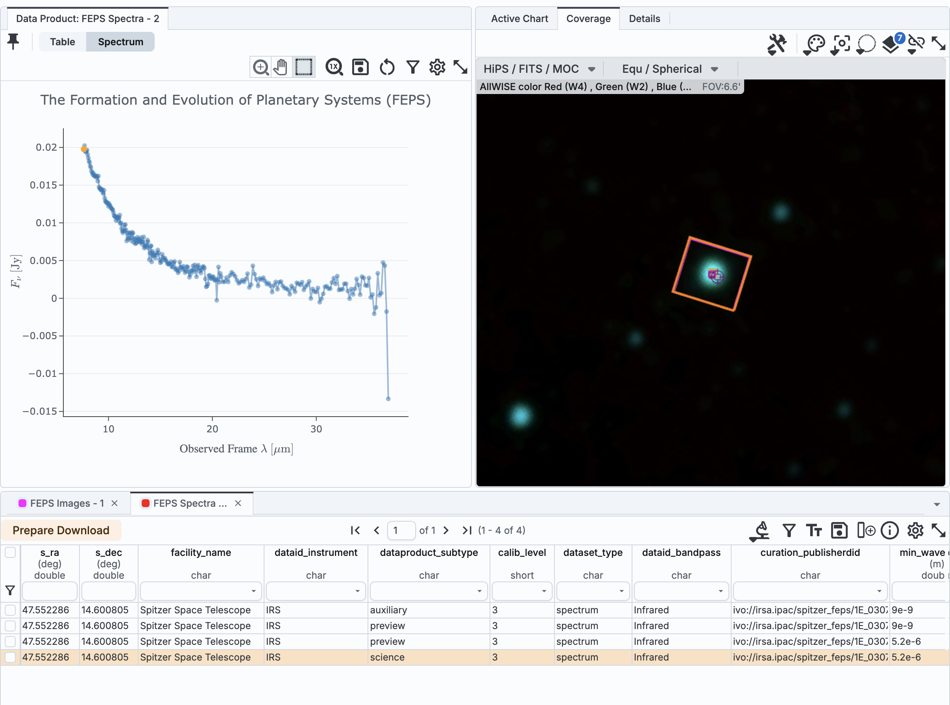Switch to FEPS Images - 1 tab
This screenshot has width=950, height=705.
click(x=67, y=504)
